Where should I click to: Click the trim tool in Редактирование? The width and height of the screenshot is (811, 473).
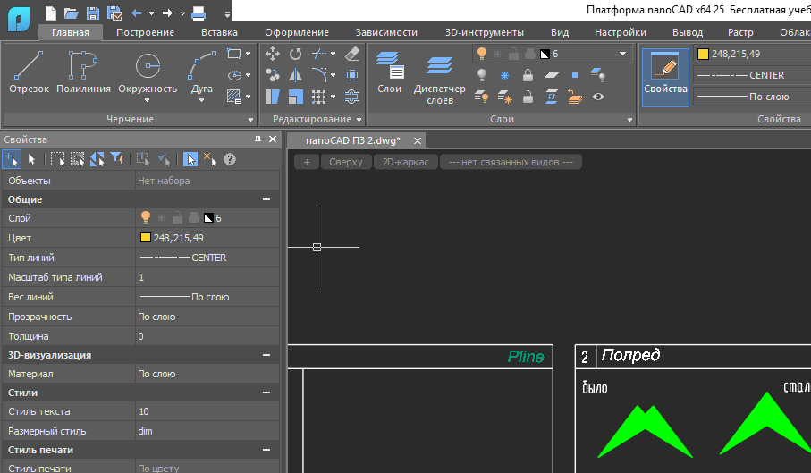click(318, 54)
